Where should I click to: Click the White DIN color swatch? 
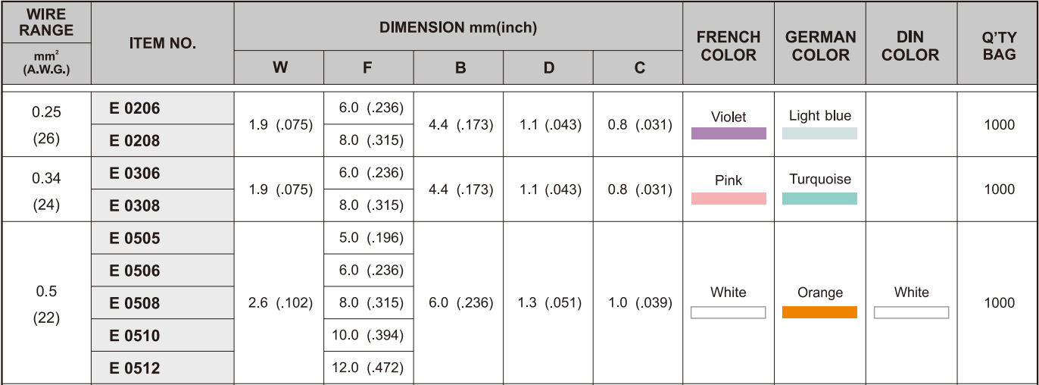(911, 312)
